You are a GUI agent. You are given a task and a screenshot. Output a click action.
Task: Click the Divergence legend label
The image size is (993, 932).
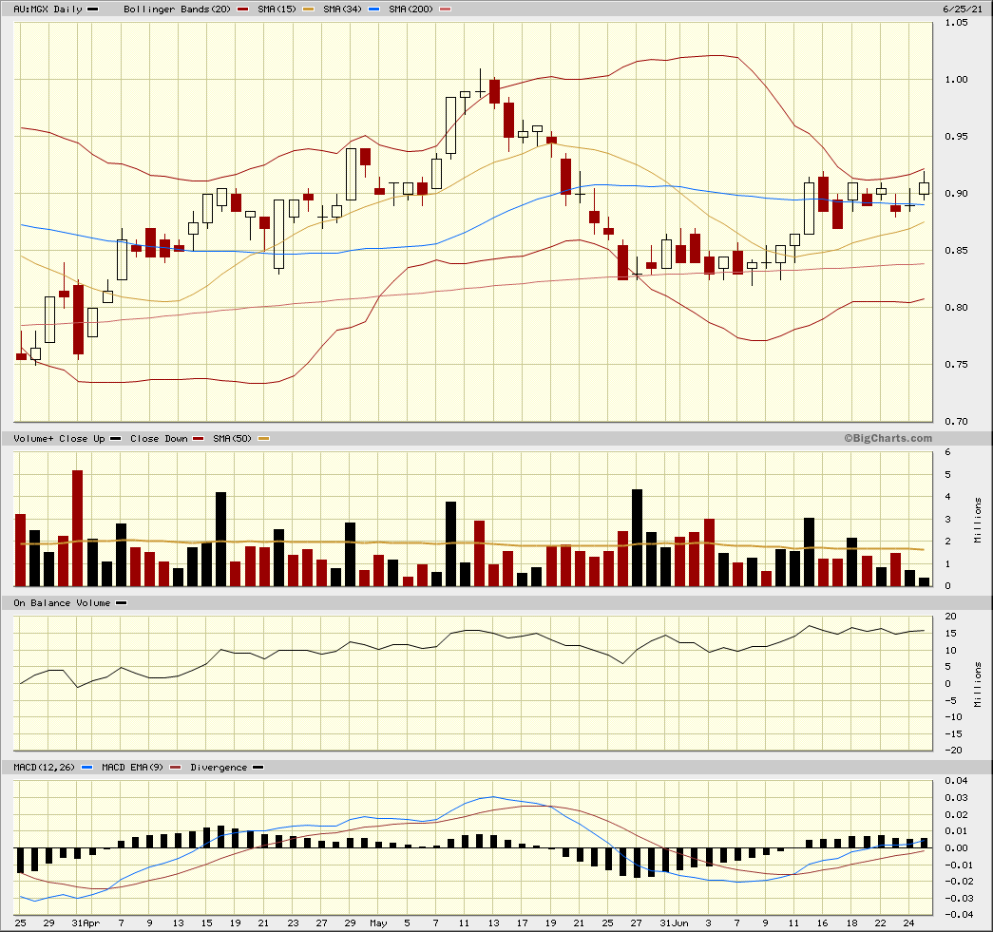(x=219, y=767)
